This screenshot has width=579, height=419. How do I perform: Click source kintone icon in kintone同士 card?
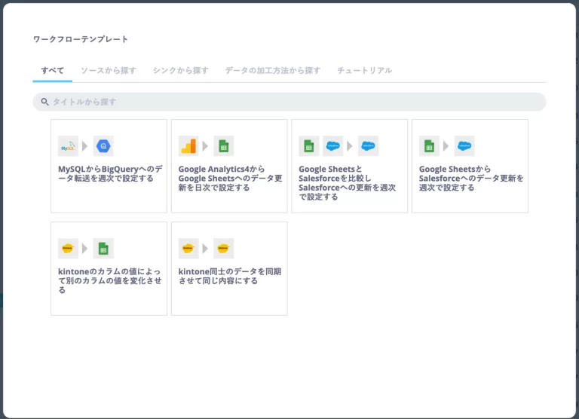(188, 249)
